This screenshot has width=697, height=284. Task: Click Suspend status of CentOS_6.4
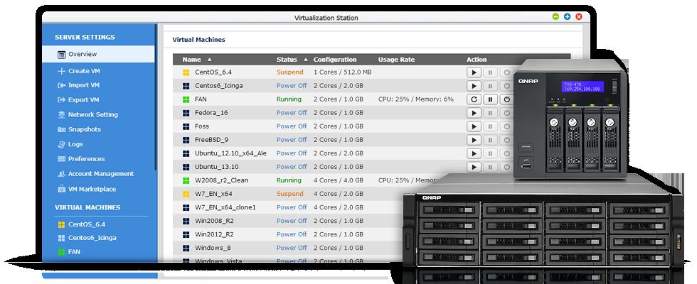[290, 72]
